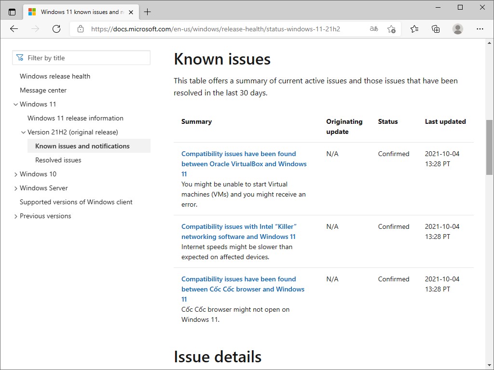The image size is (494, 370).
Task: Select Resolved issues in the sidebar
Action: coord(58,159)
